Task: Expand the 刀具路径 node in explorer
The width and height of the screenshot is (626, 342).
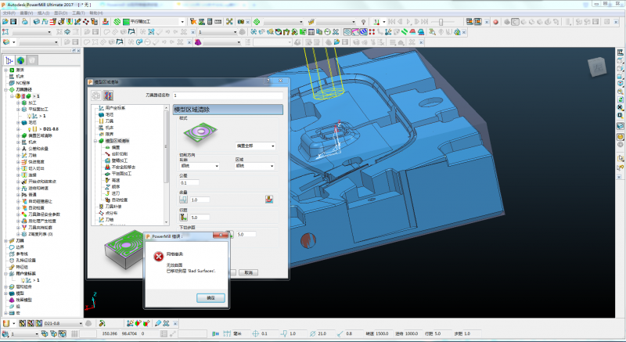Action: tap(6, 90)
